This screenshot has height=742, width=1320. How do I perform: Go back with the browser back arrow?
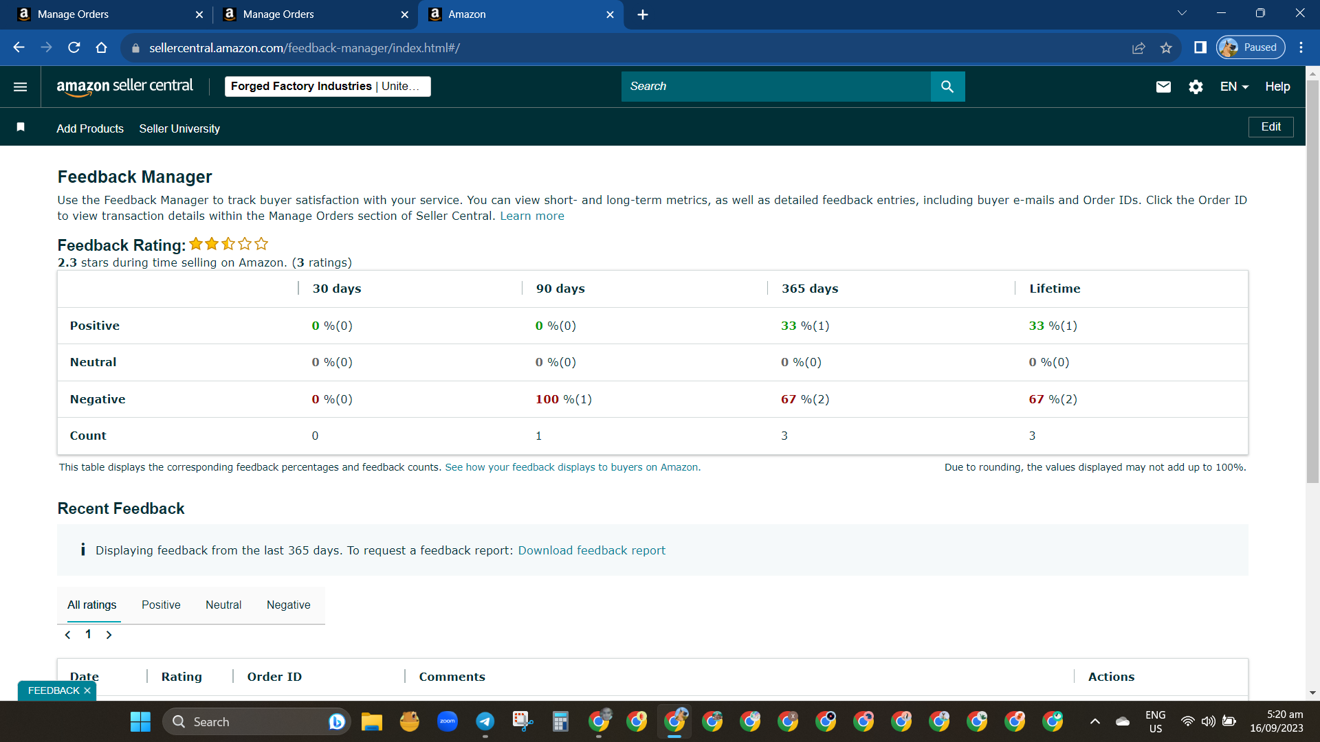pos(19,47)
